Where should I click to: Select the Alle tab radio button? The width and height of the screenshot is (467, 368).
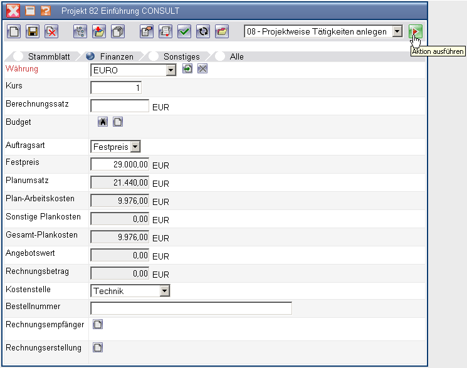click(x=220, y=56)
